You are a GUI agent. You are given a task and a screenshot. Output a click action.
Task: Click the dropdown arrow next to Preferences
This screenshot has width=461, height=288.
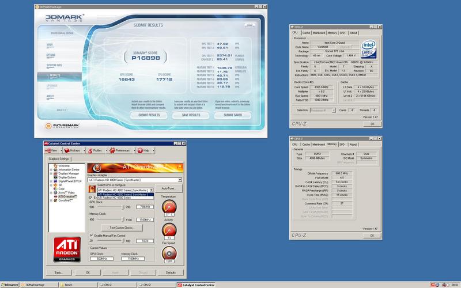(134, 150)
